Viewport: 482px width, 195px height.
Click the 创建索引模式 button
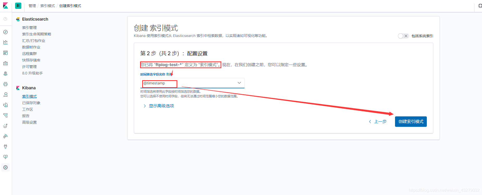[411, 122]
